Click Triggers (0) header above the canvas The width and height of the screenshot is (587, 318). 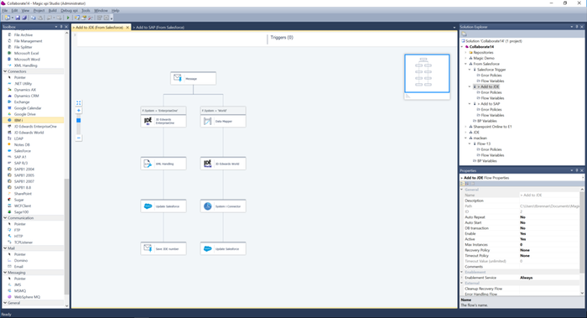282,38
